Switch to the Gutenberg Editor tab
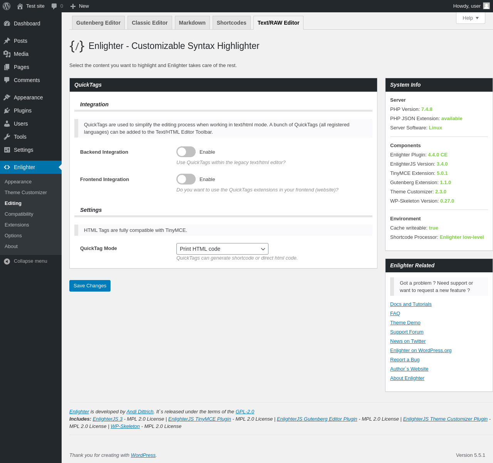The width and height of the screenshot is (493, 463). pos(98,23)
